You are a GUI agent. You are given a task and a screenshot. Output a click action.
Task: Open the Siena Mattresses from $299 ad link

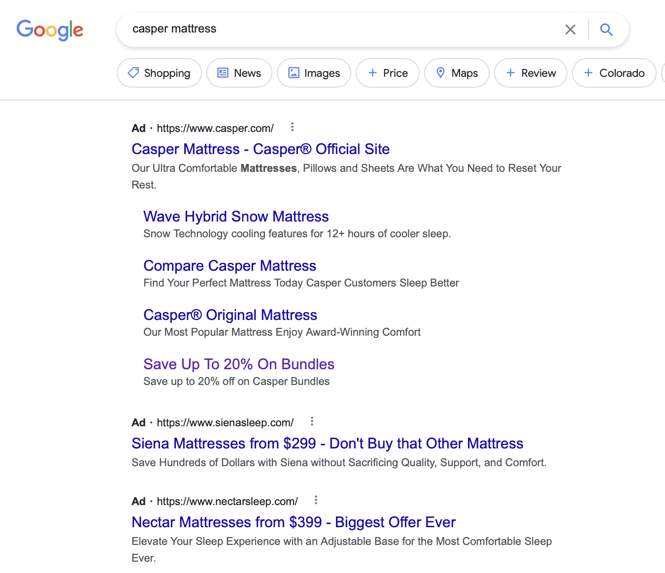(x=327, y=444)
